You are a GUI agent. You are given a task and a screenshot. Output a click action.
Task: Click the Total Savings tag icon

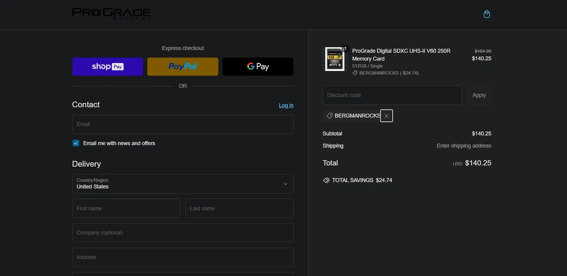coord(326,180)
